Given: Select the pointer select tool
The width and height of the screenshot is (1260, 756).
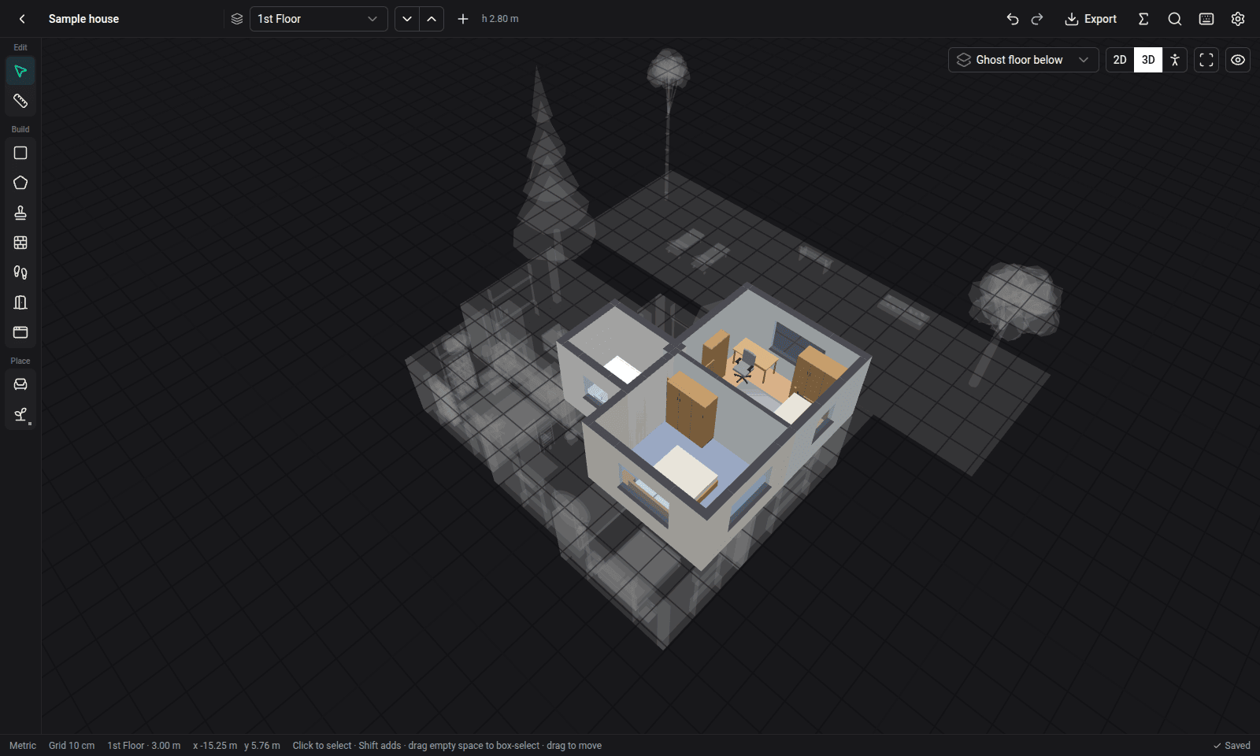Looking at the screenshot, I should click(x=20, y=72).
